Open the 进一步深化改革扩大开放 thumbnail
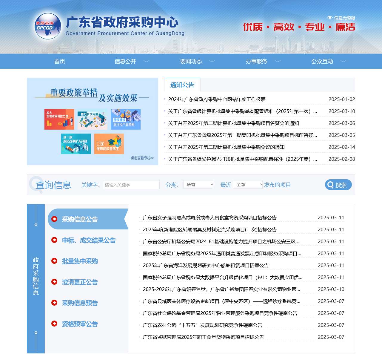This screenshot has height=357, width=382. (76, 144)
